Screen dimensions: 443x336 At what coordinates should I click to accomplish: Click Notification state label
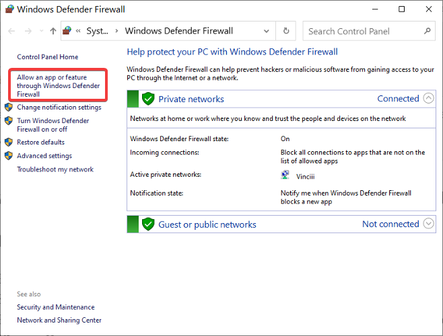tap(156, 194)
